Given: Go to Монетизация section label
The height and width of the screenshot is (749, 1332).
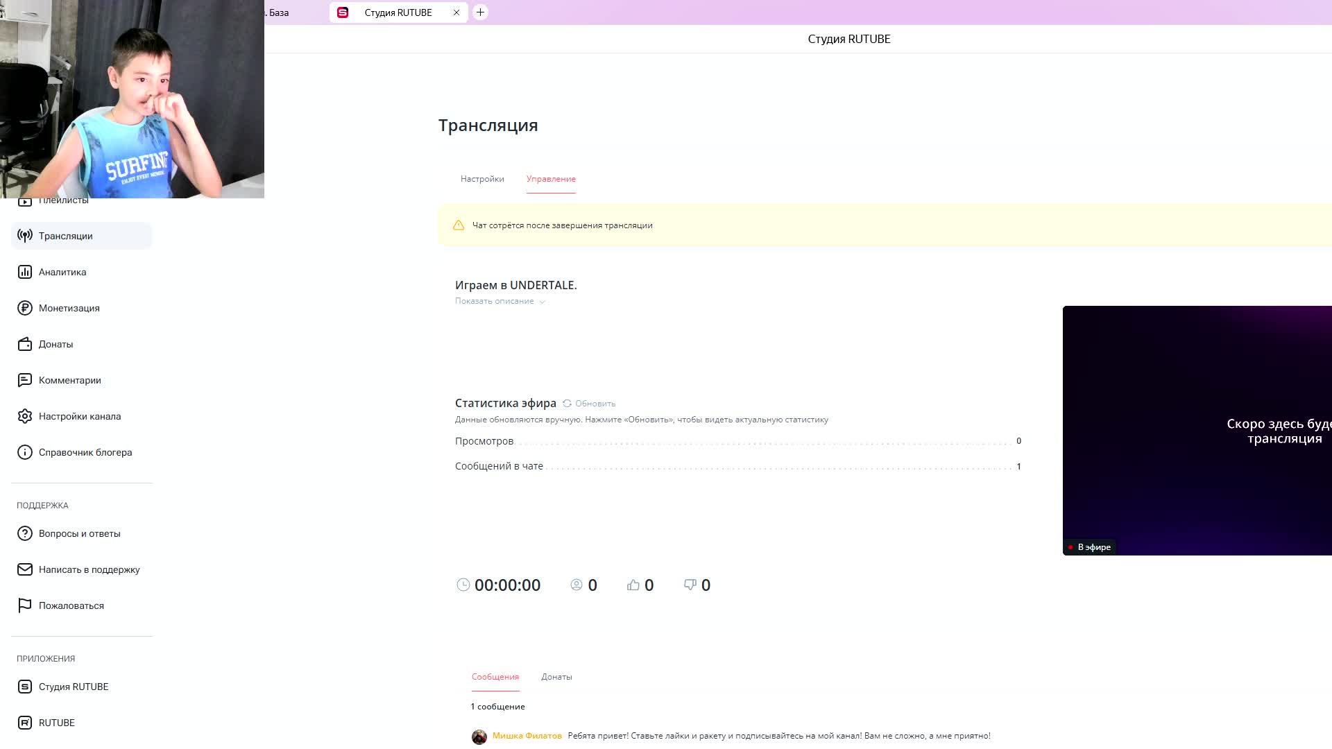Looking at the screenshot, I should click(x=69, y=308).
